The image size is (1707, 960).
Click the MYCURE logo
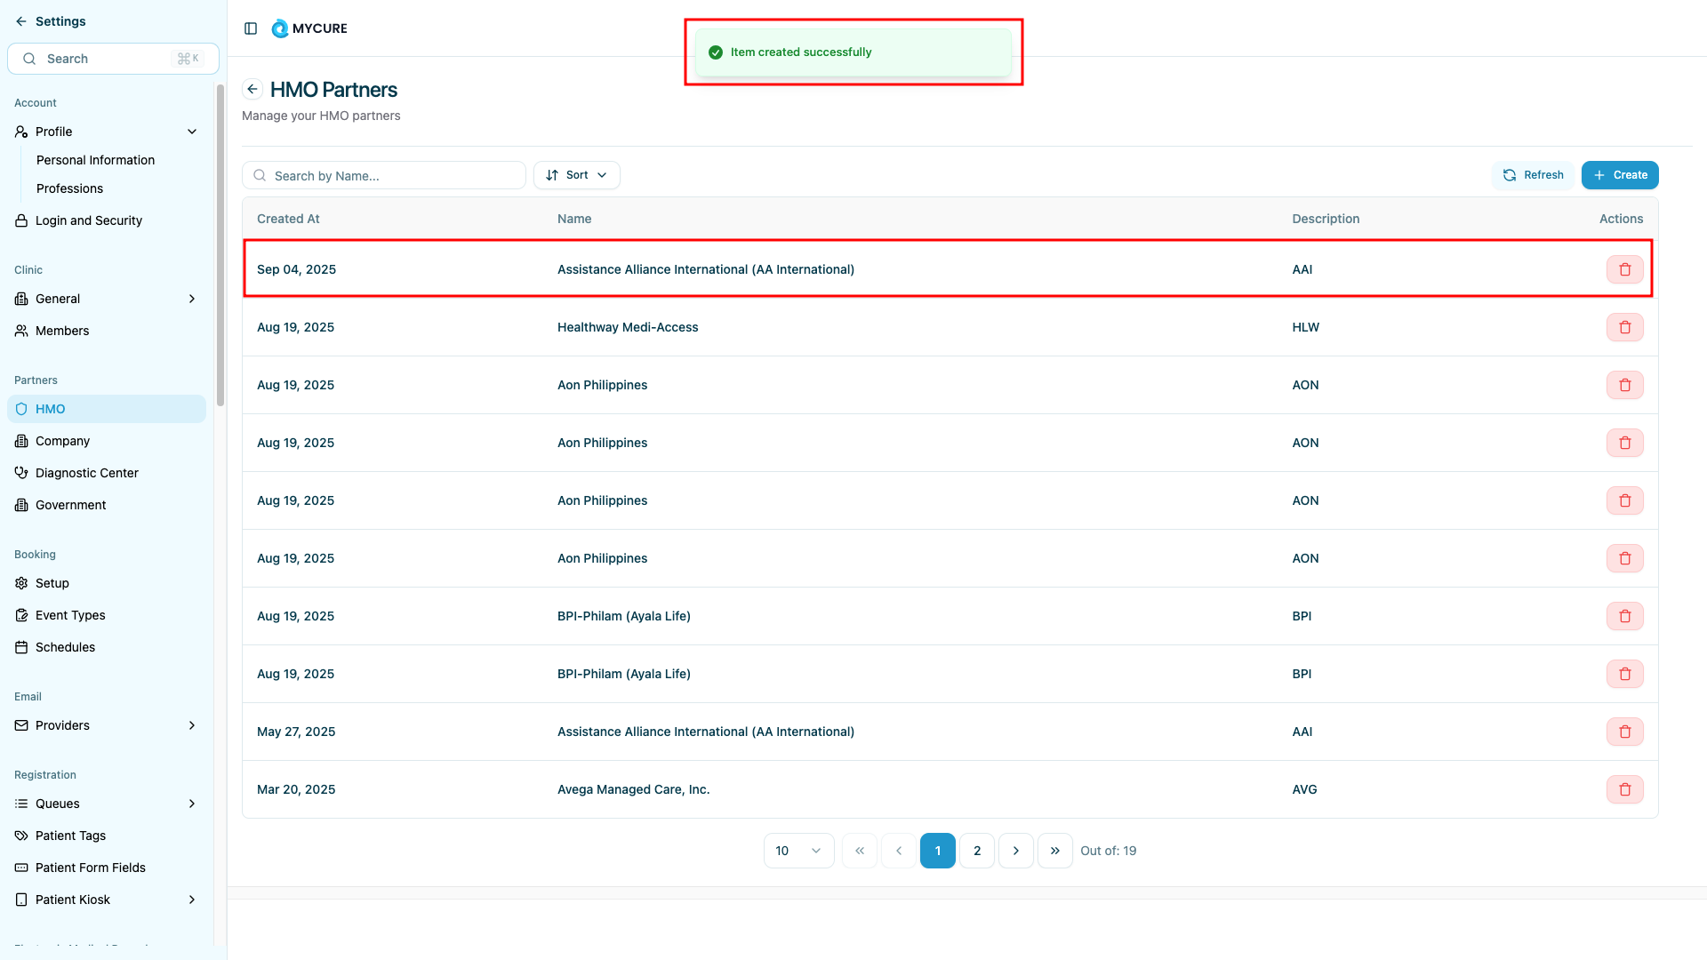click(x=309, y=28)
